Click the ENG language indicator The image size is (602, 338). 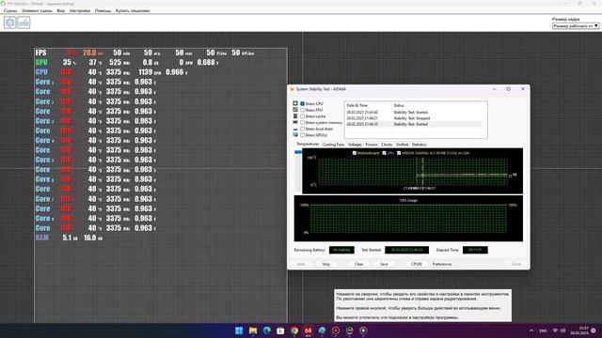[544, 330]
